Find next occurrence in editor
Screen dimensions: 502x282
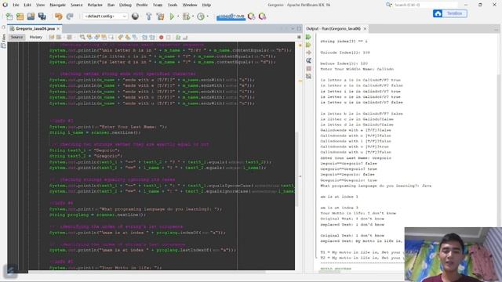[x=97, y=38]
